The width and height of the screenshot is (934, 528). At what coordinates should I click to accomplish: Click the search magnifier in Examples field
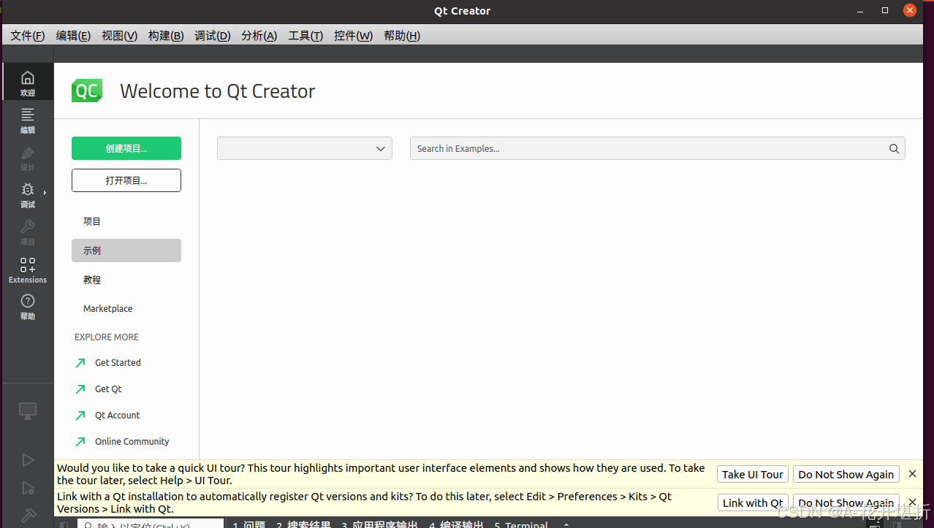[x=894, y=148]
